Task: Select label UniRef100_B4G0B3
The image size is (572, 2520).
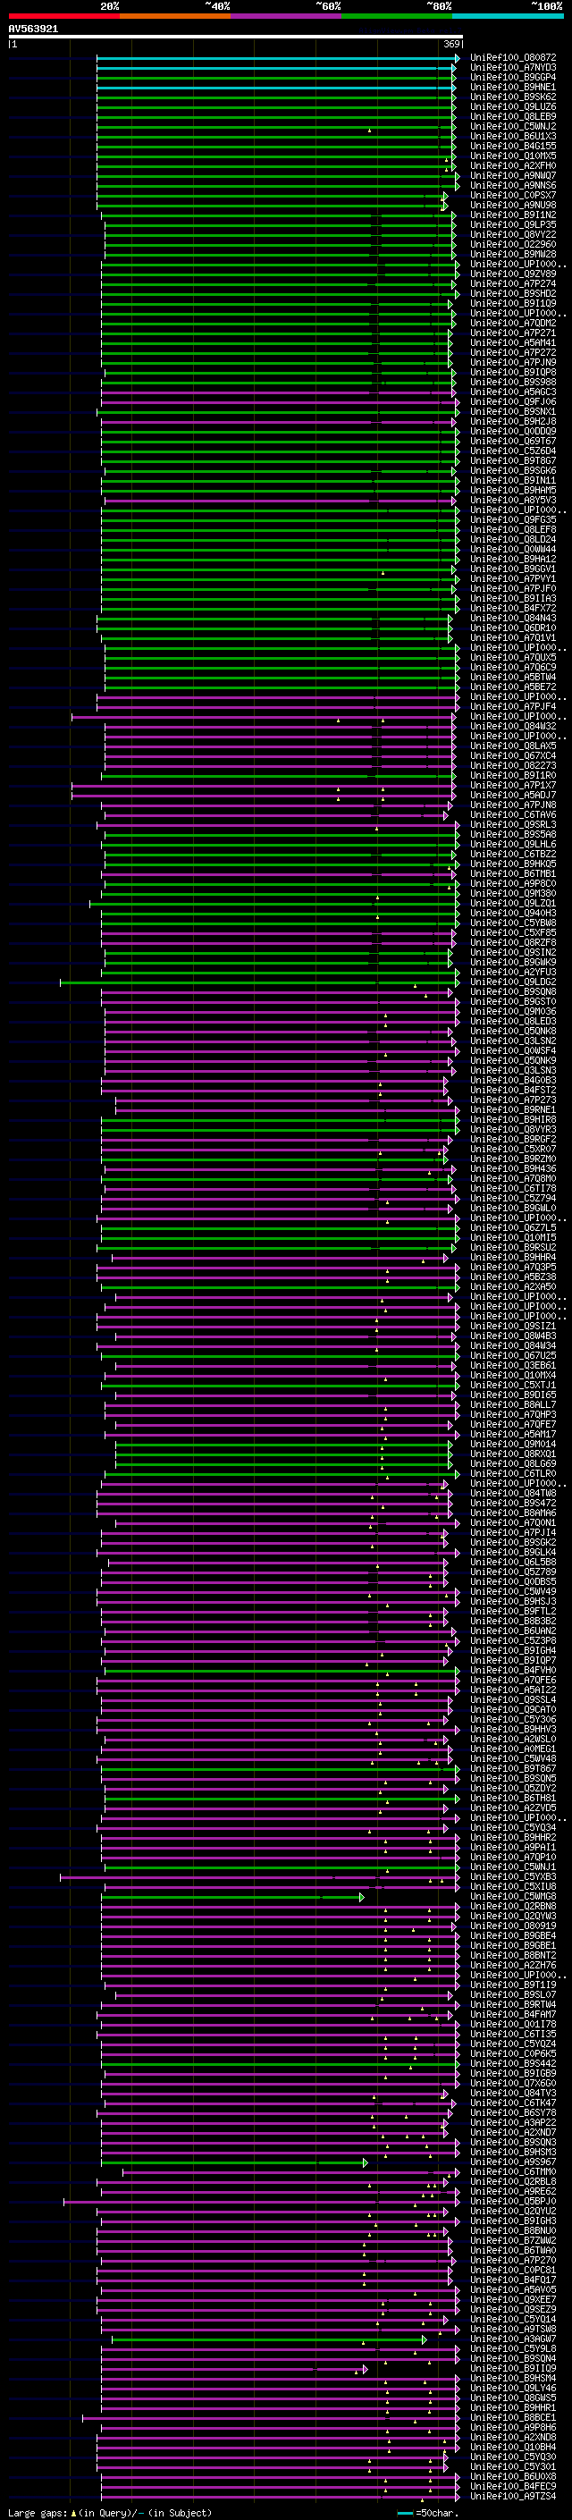Action: click(x=513, y=1080)
